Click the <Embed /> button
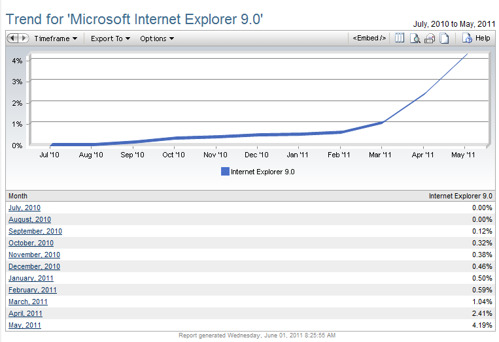The width and height of the screenshot is (499, 342). tap(369, 38)
